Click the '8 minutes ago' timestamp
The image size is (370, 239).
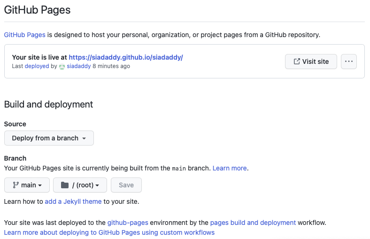tap(111, 66)
